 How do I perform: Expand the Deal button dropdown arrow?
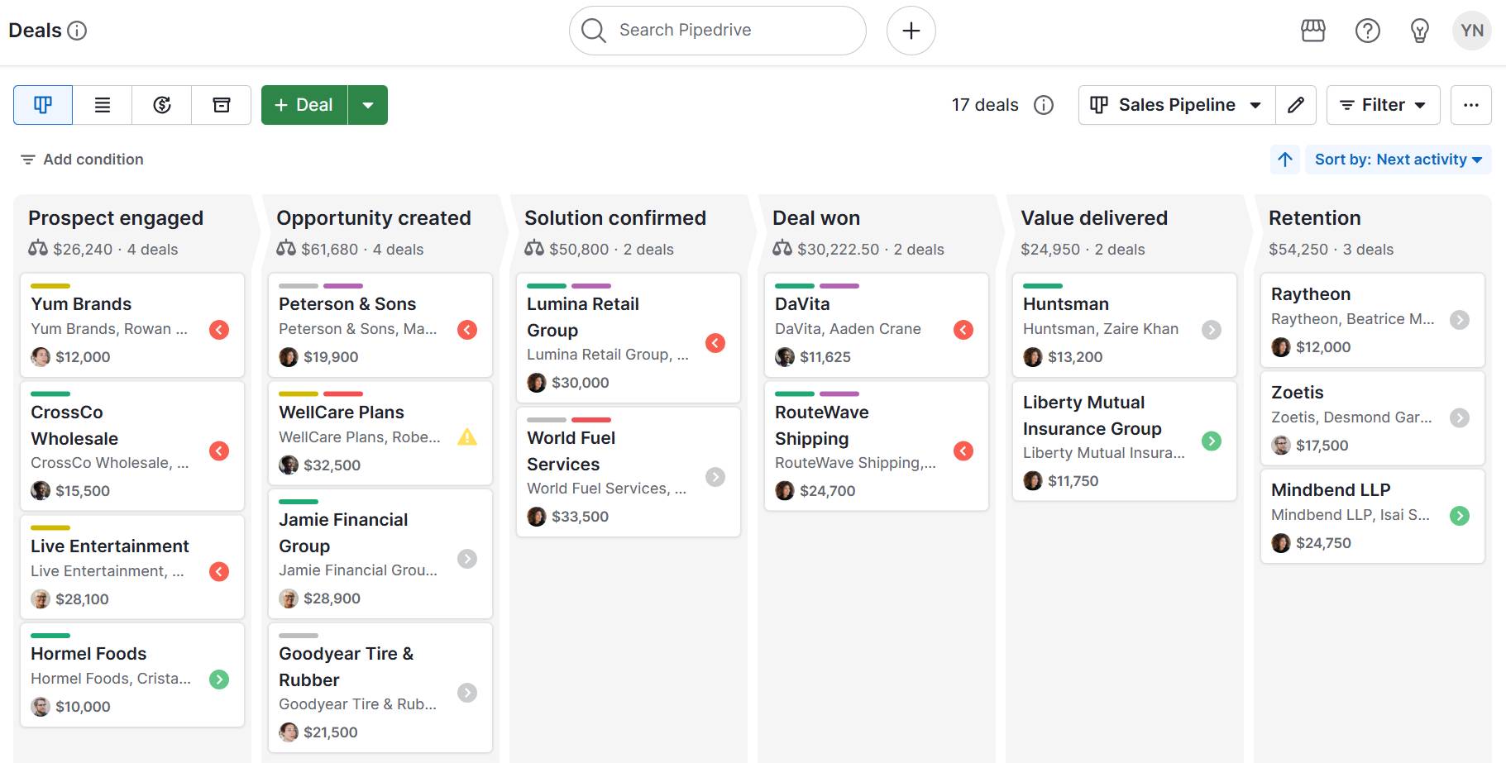pyautogui.click(x=368, y=105)
